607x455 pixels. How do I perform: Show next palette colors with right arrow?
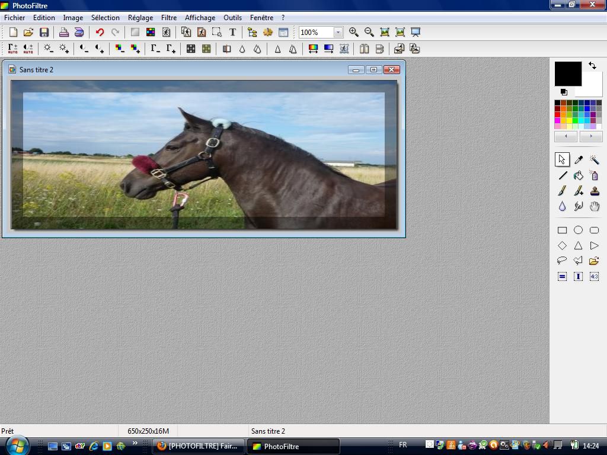tap(590, 136)
